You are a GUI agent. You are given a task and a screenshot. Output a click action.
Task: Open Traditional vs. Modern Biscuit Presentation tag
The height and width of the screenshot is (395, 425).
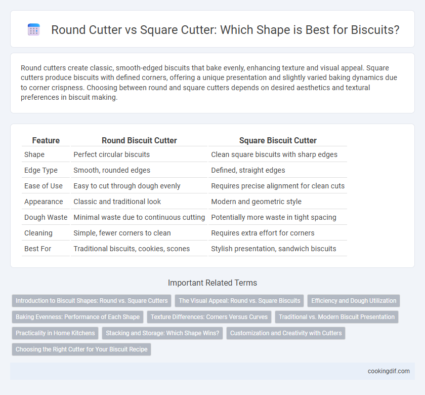point(336,317)
